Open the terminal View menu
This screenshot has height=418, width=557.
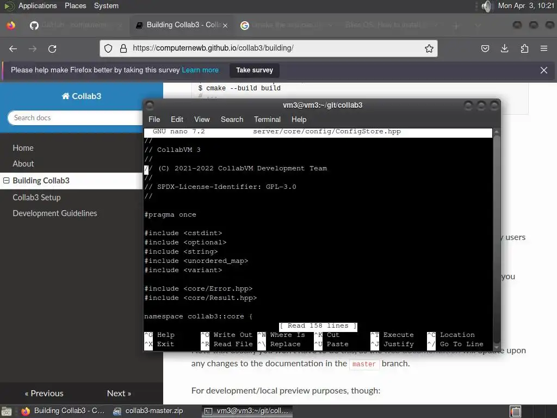[202, 119]
